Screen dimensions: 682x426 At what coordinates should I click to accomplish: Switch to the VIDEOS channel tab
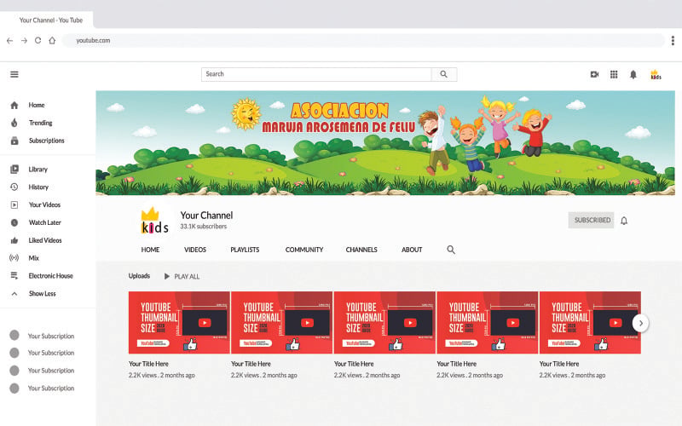pos(195,250)
